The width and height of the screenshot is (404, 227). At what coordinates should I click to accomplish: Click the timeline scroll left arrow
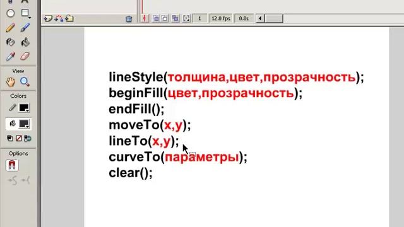260,18
